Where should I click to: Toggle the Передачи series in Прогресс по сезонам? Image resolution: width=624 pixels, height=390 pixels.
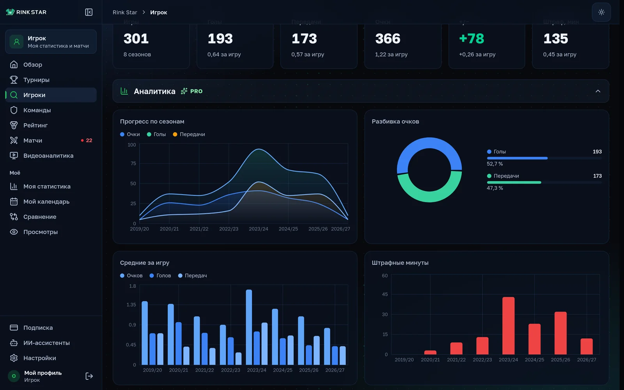click(x=189, y=134)
